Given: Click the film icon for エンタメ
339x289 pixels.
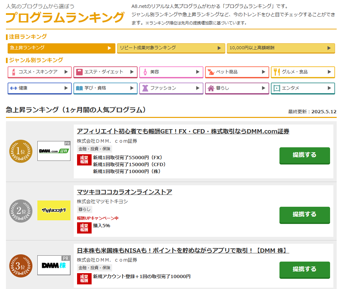Looking at the screenshot, I should point(277,88).
